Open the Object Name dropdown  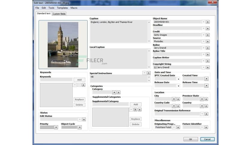[203, 22]
